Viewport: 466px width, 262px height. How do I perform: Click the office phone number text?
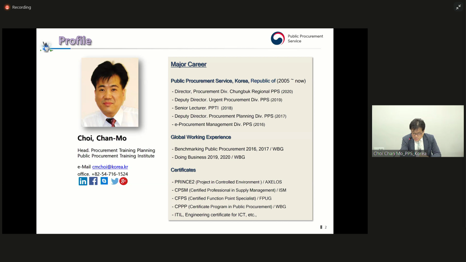point(103,174)
